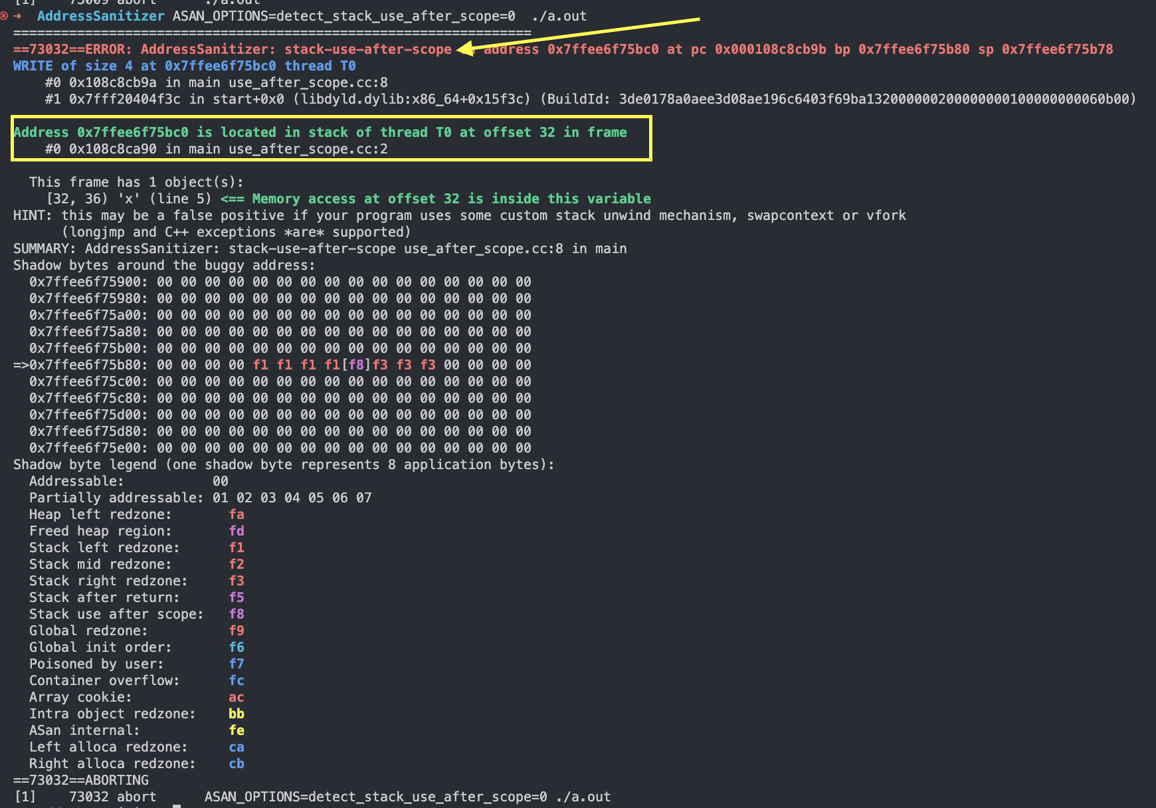Image resolution: width=1156 pixels, height=808 pixels.
Task: Click the 'Heap left redzone:' legend label
Action: click(x=101, y=514)
